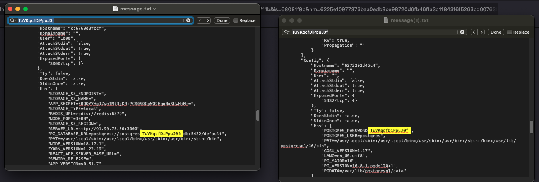The height and width of the screenshot is (182, 539).
Task: Click the "Hostname": "6273202d45c4" line
Action: click(x=346, y=65)
